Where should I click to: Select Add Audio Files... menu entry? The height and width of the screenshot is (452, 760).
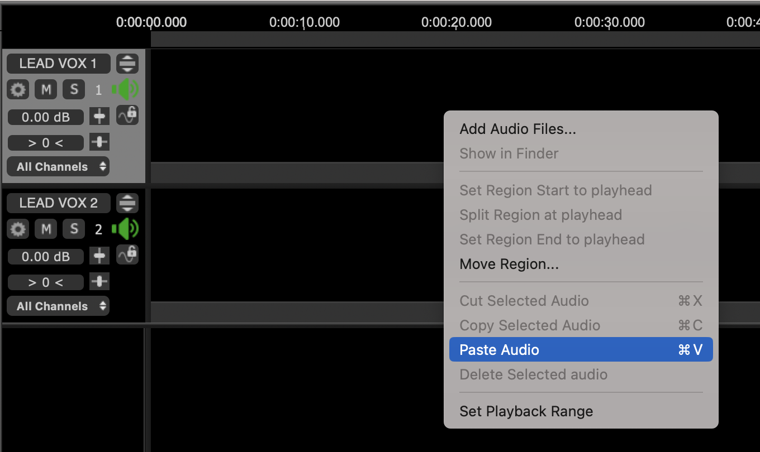point(517,129)
